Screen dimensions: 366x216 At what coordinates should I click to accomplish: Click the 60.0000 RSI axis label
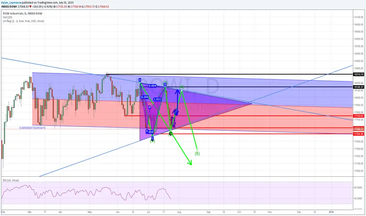pyautogui.click(x=359, y=187)
